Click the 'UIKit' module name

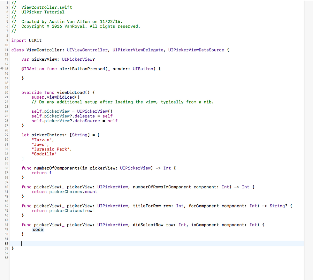35,41
